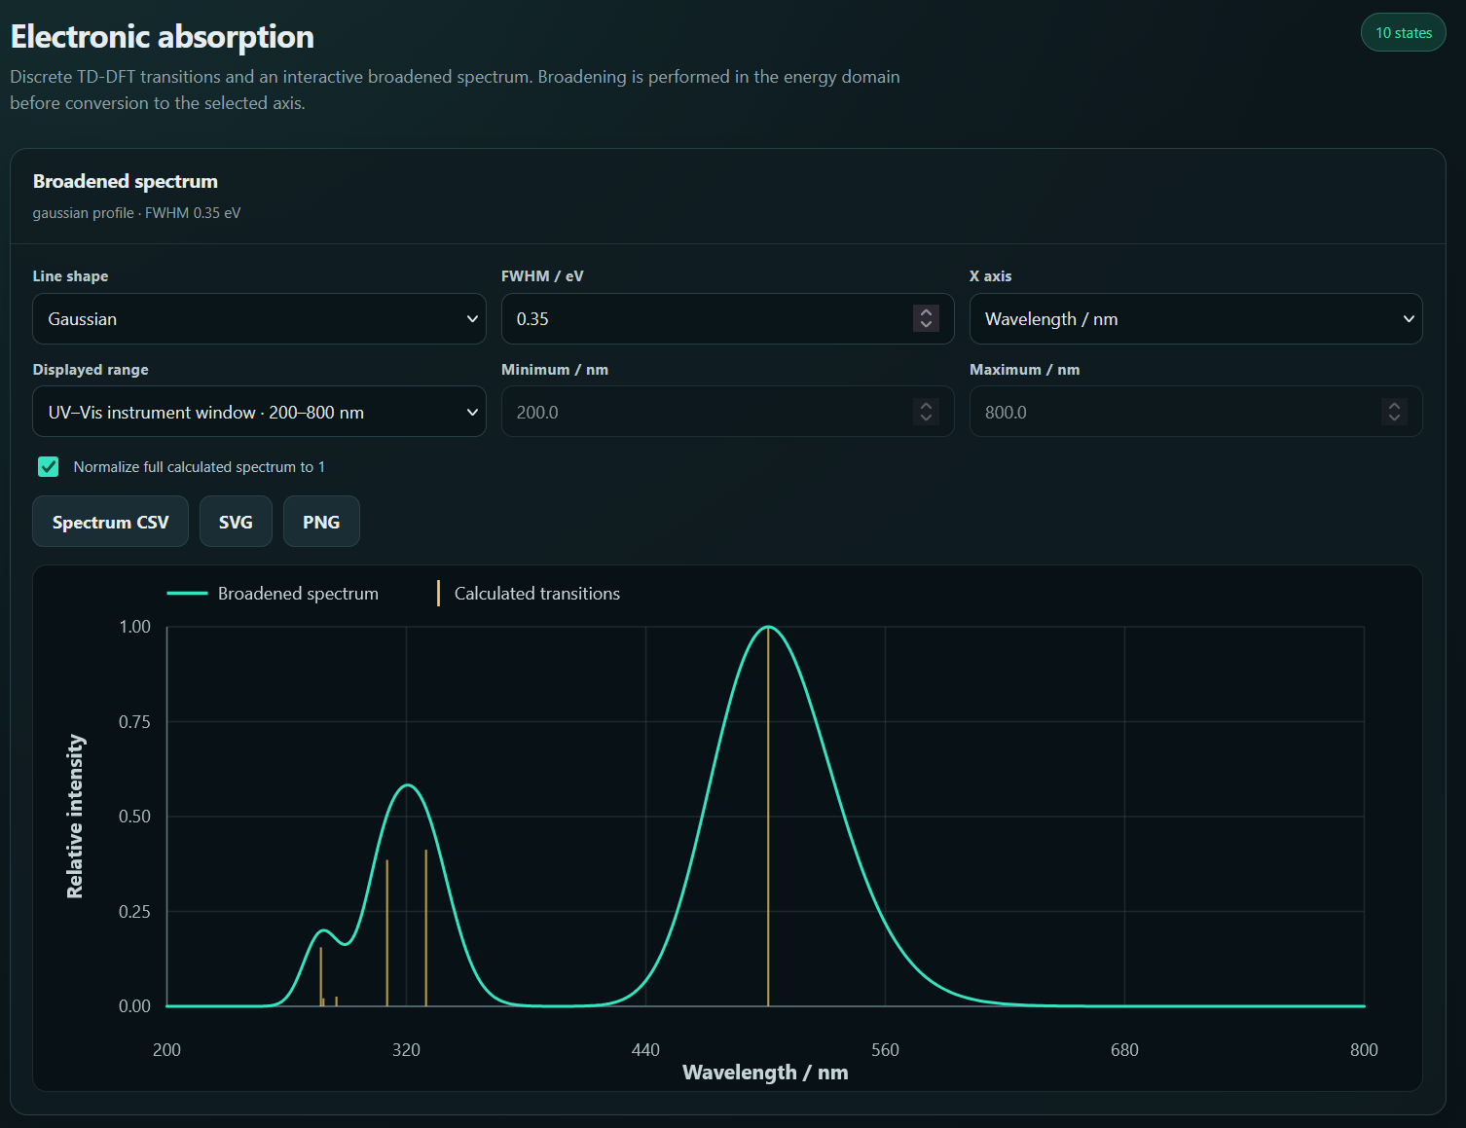This screenshot has height=1128, width=1466.
Task: Click the 440 x-axis tick label
Action: coord(645,1050)
